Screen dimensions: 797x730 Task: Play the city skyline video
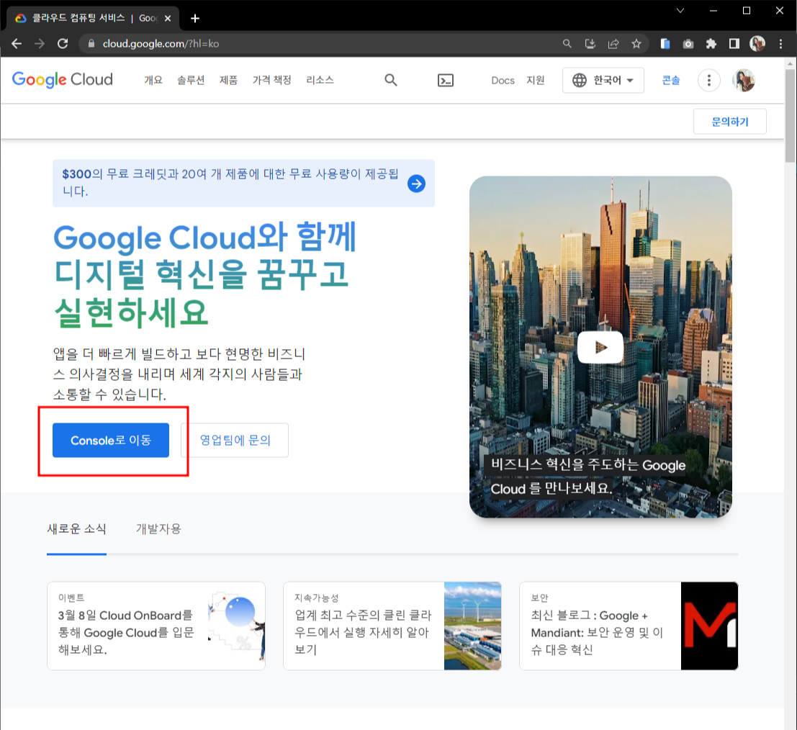coord(600,347)
